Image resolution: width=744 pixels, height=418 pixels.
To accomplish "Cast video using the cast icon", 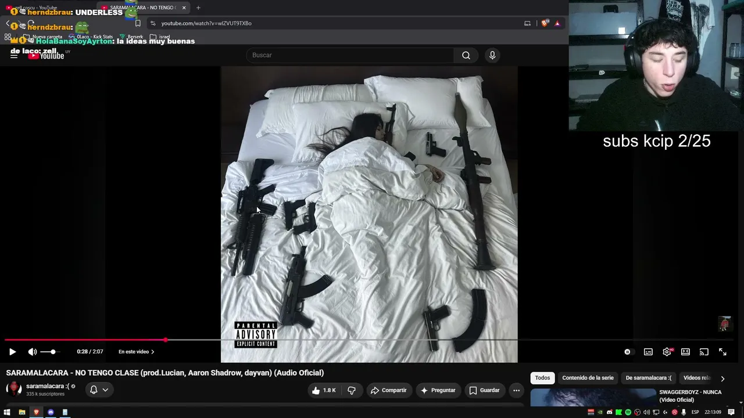I will (x=704, y=352).
